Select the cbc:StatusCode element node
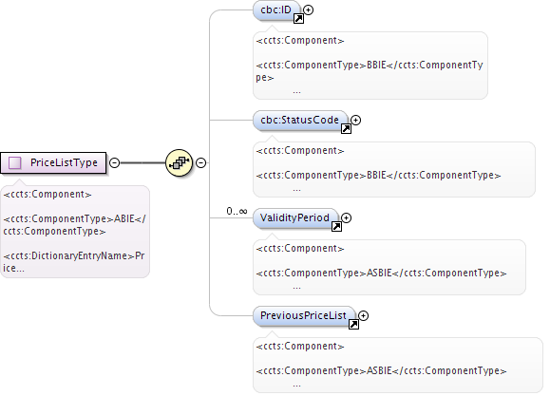550x396 pixels. click(300, 121)
